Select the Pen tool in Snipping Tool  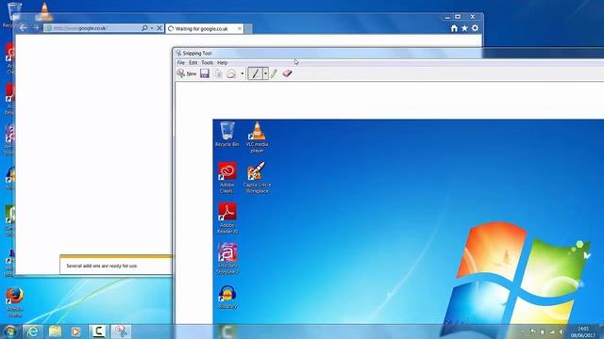click(255, 73)
